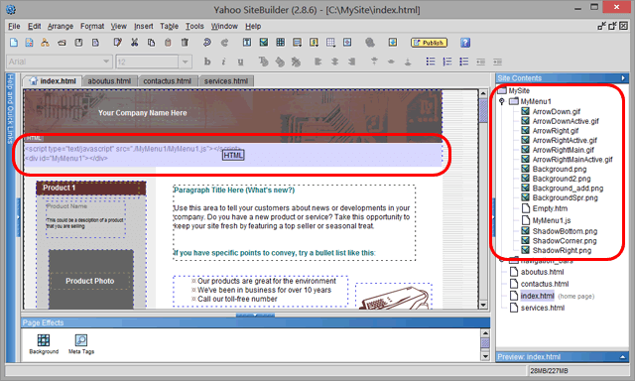Delete selection with the trash can icon
The image size is (635, 381).
coord(185,43)
